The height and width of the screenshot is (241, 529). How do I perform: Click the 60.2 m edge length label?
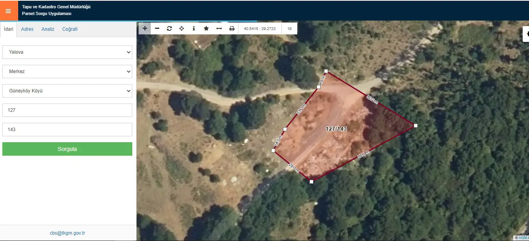372,100
